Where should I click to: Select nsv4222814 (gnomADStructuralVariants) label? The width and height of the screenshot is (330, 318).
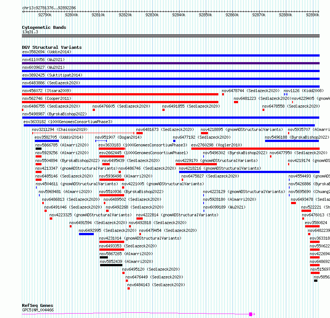[x=177, y=215]
